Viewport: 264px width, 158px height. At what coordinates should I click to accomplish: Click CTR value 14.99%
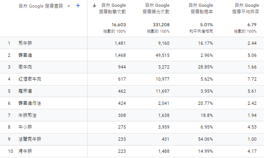(x=205, y=151)
